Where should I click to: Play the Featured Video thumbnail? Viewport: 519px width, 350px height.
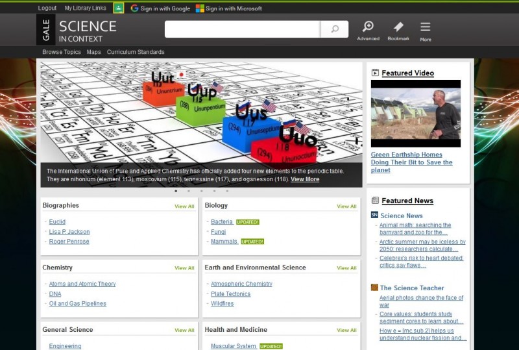(416, 114)
